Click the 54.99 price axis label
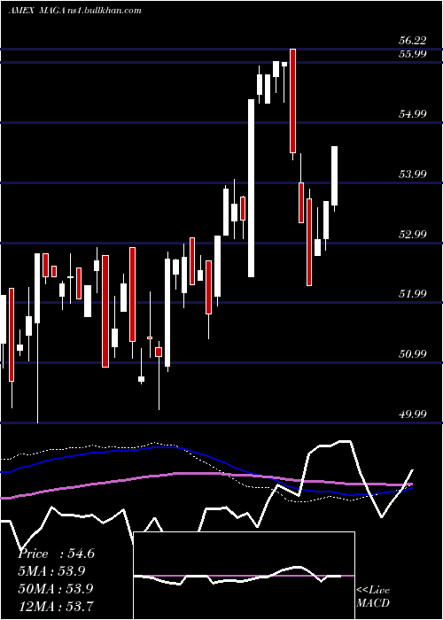 pyautogui.click(x=413, y=114)
